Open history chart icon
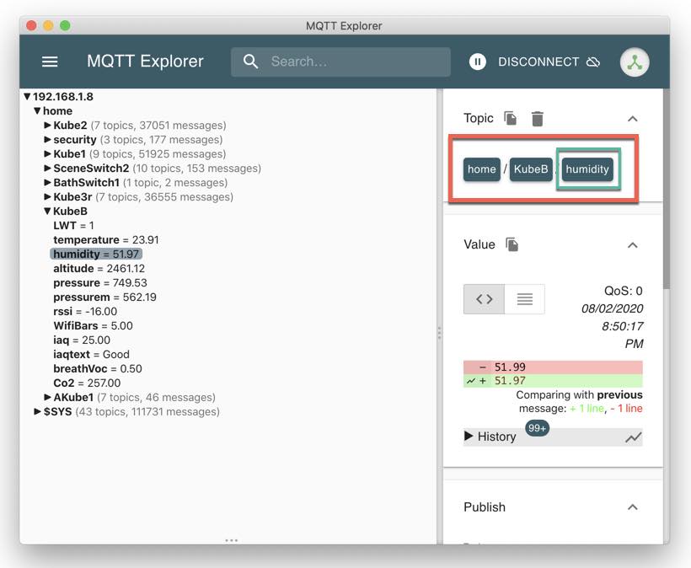 point(633,437)
